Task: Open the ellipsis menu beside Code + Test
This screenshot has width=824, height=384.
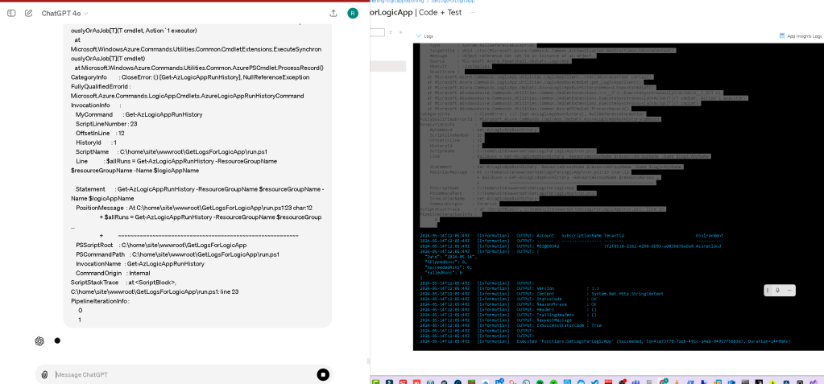Action: (473, 13)
